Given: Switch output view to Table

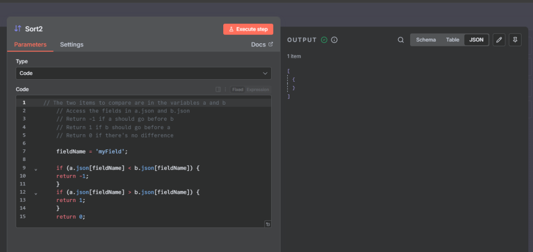Looking at the screenshot, I should click(452, 40).
